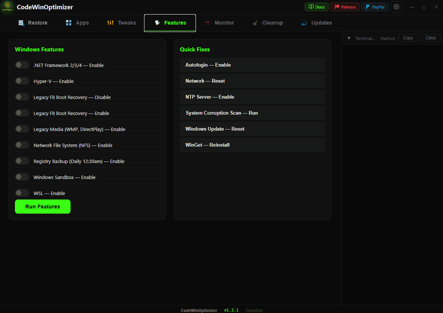Toggle Hyper-V — Enable switch

pos(22,81)
